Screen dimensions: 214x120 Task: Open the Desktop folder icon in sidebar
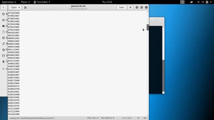point(3,26)
